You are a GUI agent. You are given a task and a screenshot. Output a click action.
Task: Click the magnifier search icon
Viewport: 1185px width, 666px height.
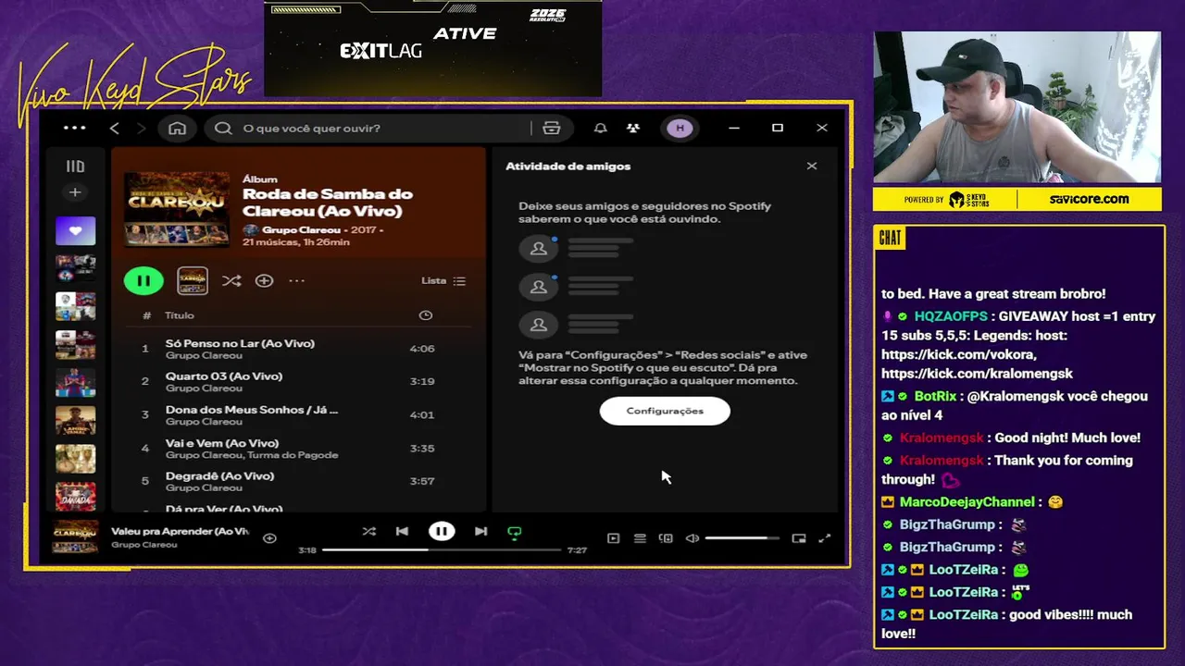click(x=223, y=128)
